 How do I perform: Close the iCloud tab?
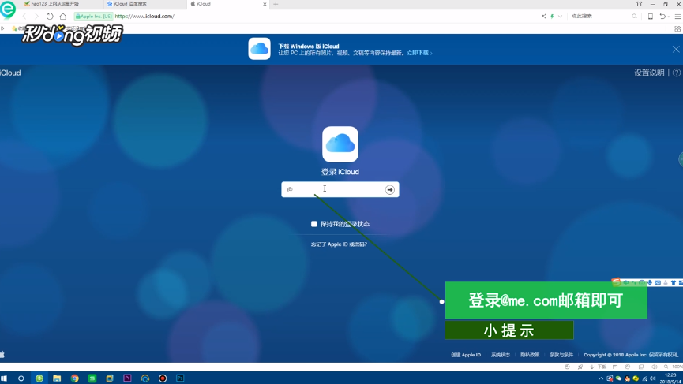265,4
